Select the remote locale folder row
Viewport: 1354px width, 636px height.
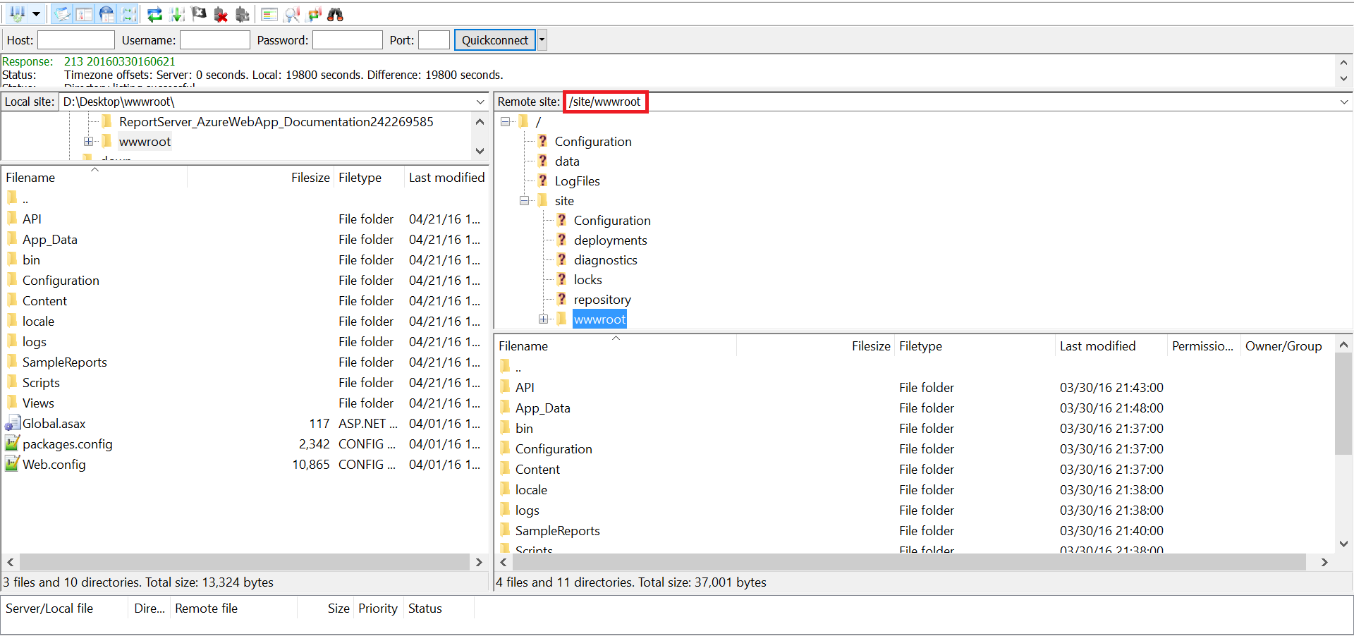click(x=915, y=490)
